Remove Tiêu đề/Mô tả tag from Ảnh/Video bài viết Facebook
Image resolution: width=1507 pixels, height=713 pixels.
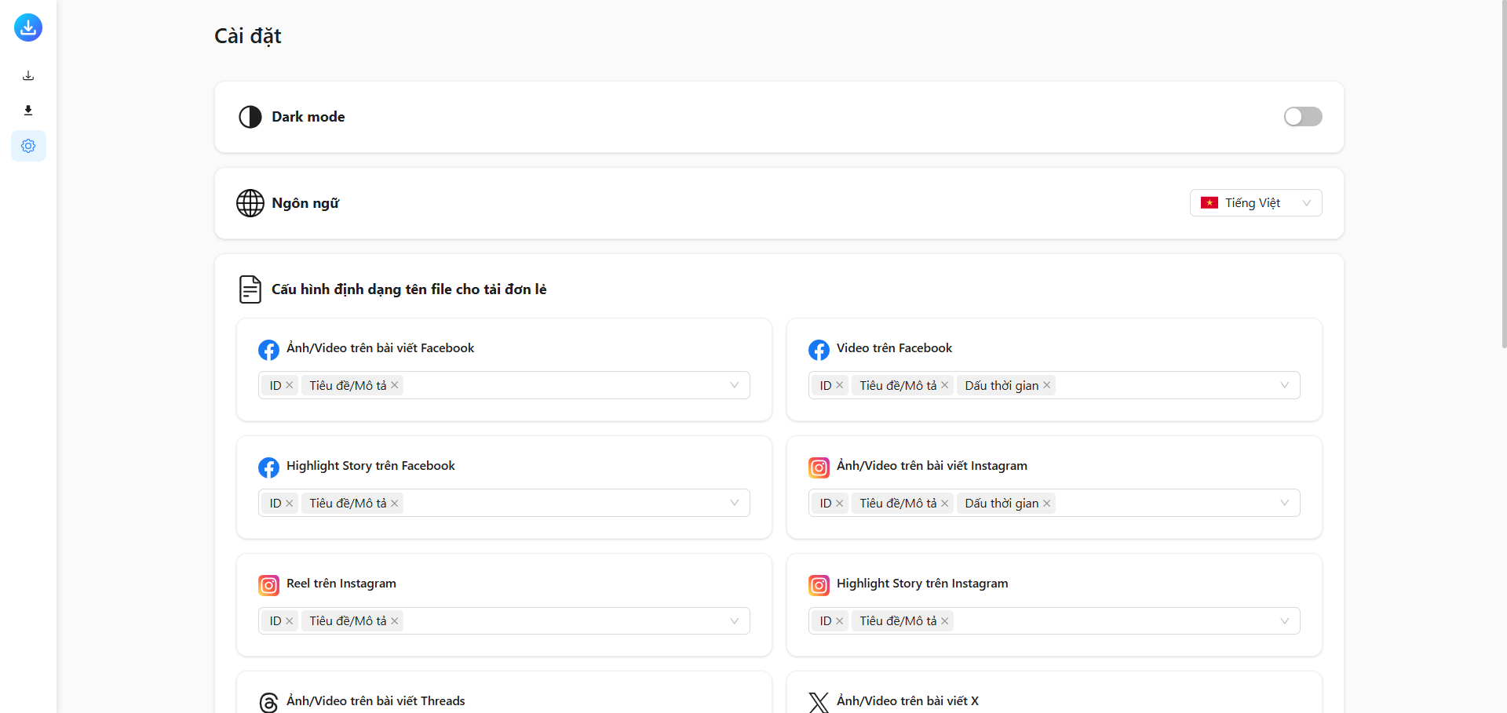coord(395,385)
